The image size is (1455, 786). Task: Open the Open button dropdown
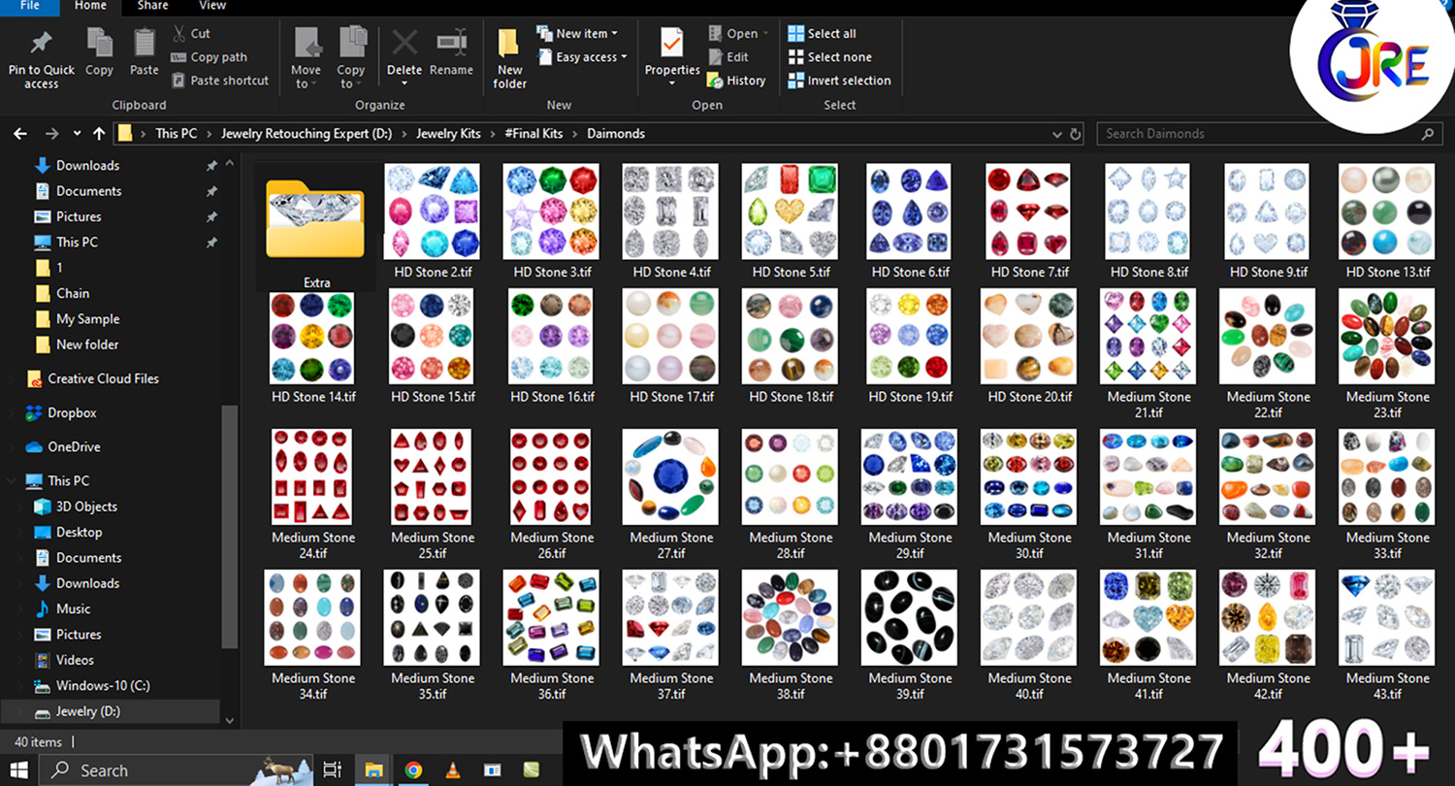[x=739, y=33]
